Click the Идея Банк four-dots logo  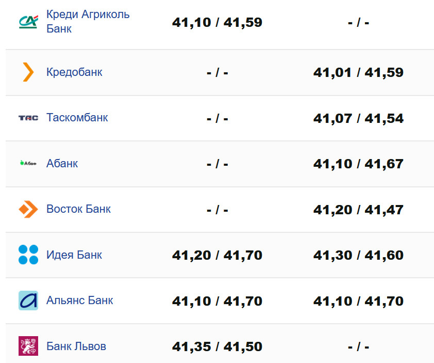coord(28,255)
